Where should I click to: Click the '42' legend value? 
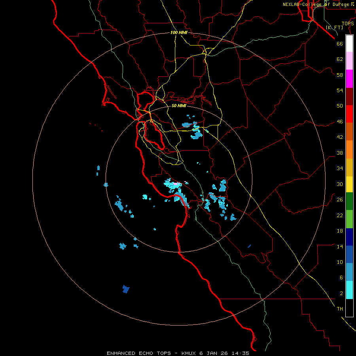[340, 137]
